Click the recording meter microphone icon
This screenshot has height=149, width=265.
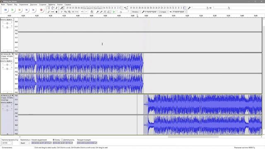pos(62,8)
